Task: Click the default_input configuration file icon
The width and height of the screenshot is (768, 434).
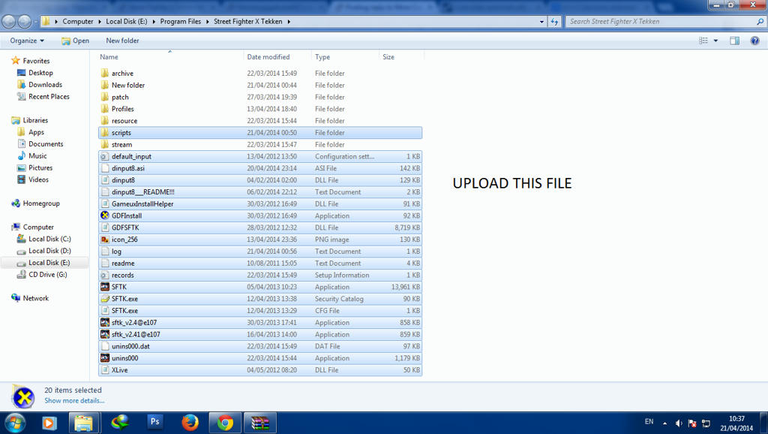Action: click(x=104, y=156)
